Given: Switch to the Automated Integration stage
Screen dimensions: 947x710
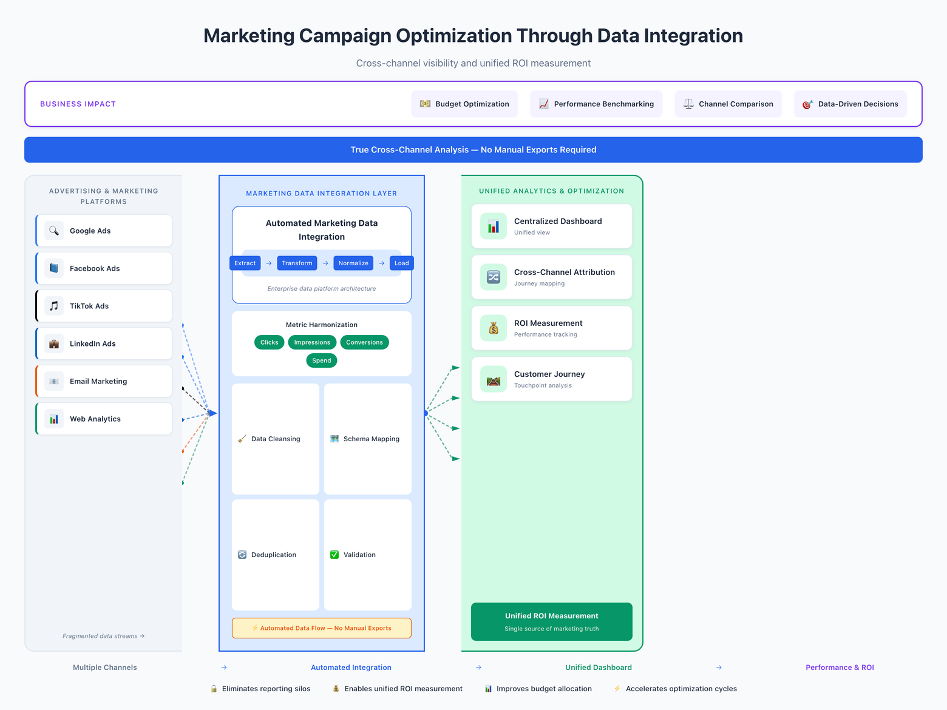Looking at the screenshot, I should click(x=351, y=667).
